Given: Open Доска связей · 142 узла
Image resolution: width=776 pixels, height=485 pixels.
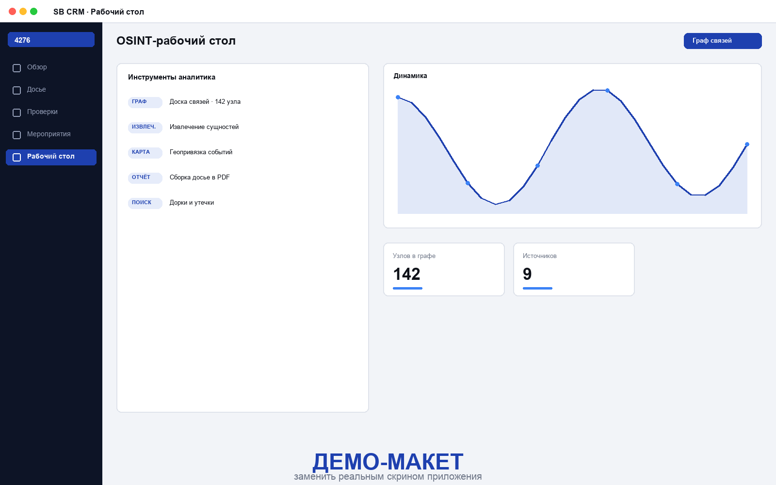Looking at the screenshot, I should coord(205,102).
